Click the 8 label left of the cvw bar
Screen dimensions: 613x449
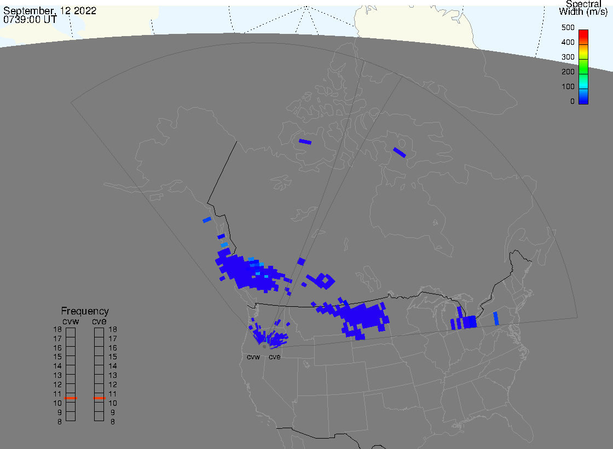60,422
